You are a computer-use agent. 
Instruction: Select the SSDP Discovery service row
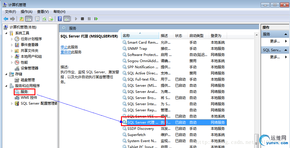click(x=174, y=129)
